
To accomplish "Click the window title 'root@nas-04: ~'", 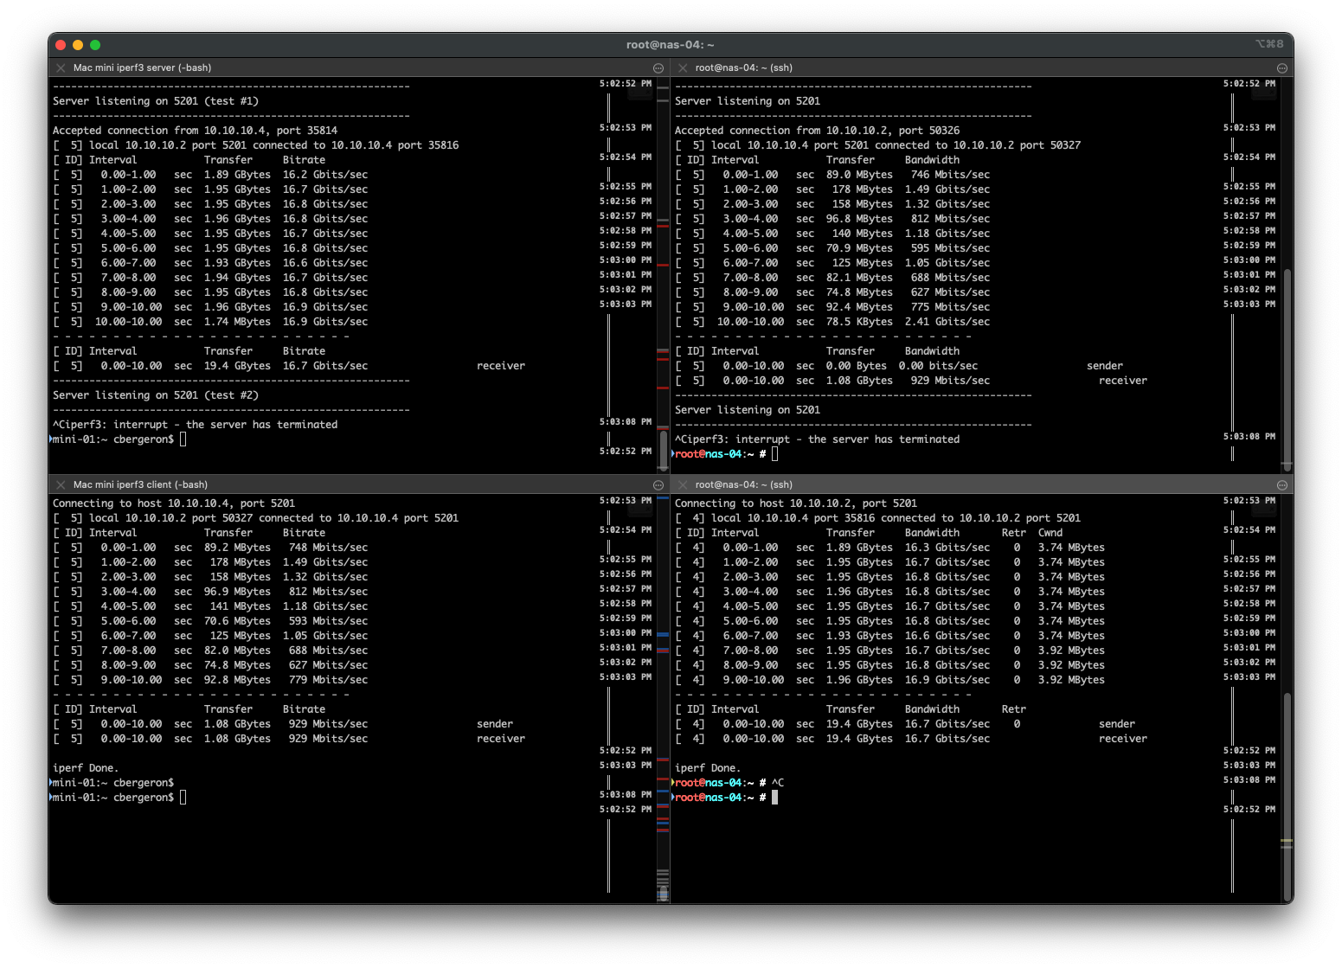I will point(671,45).
